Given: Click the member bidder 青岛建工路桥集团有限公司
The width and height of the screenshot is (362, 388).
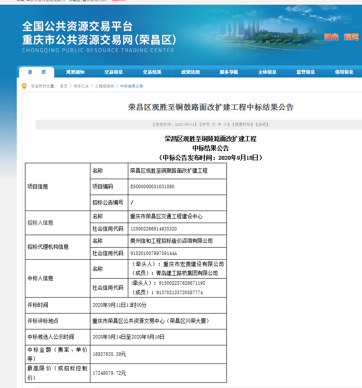Looking at the screenshot, I should [x=187, y=273].
